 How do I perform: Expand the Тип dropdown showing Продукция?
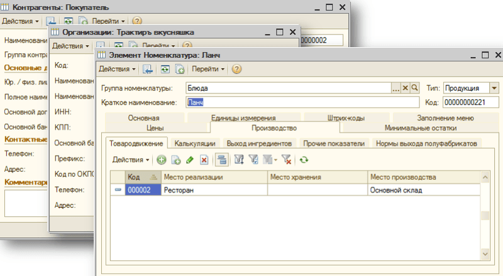click(494, 88)
